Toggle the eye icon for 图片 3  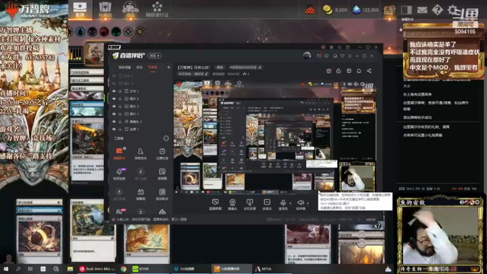point(114,106)
